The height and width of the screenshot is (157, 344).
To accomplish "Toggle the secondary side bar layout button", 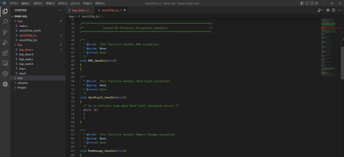I will [312, 3].
